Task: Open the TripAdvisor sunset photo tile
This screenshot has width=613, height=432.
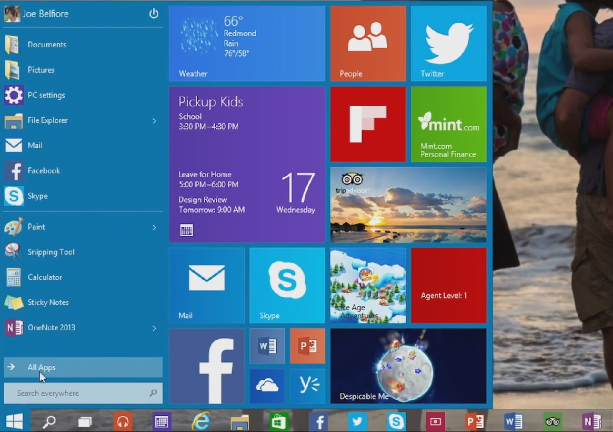Action: 408,205
